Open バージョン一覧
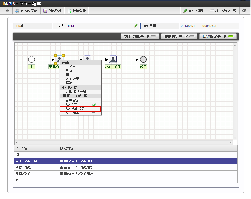This screenshot has height=199, width=251. click(223, 11)
